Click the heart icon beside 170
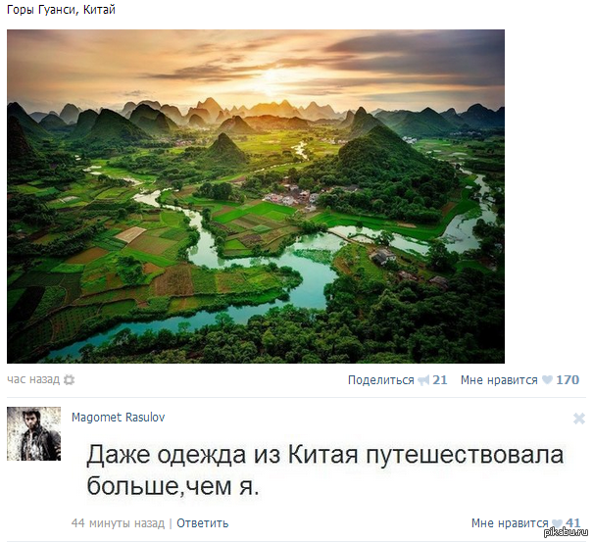 [x=547, y=379]
